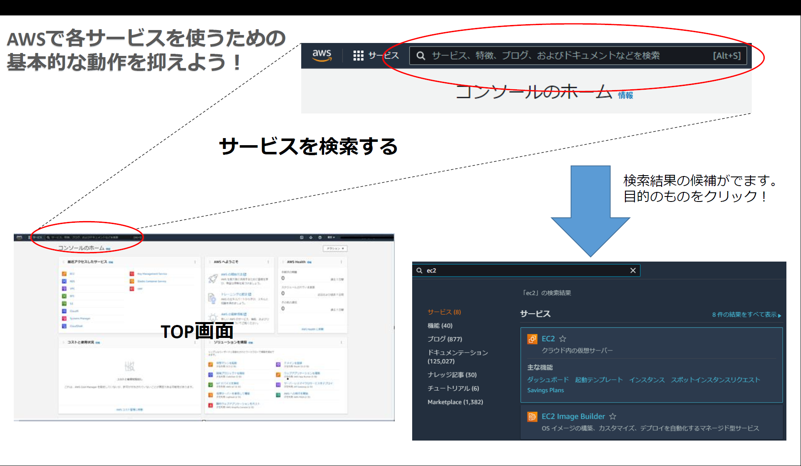The width and height of the screenshot is (801, 466).
Task: Open the Savings Plans feature link
Action: click(x=545, y=390)
